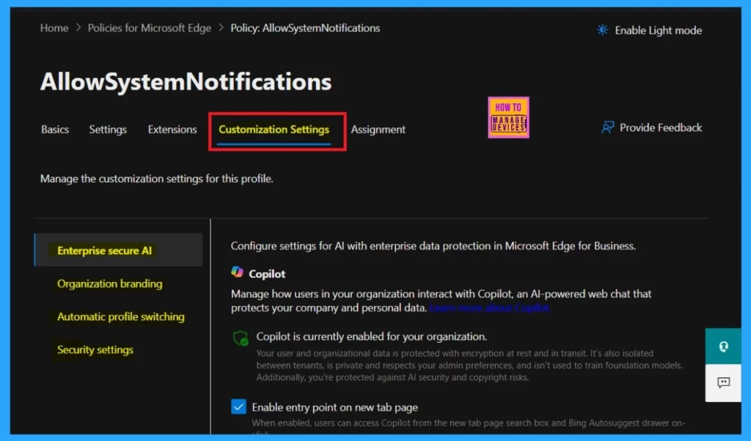Open the teal headset support widget
Viewport: 751px width, 441px height.
click(x=723, y=346)
